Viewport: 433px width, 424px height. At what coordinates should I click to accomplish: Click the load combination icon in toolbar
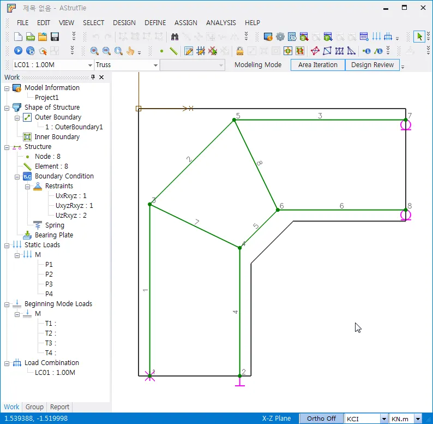[x=388, y=37]
